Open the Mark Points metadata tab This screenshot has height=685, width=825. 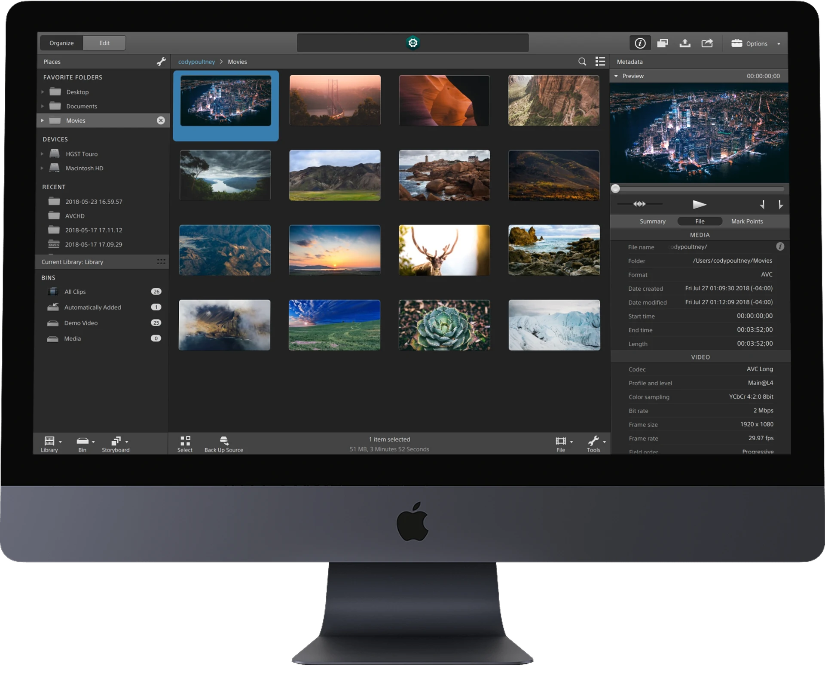[747, 221]
